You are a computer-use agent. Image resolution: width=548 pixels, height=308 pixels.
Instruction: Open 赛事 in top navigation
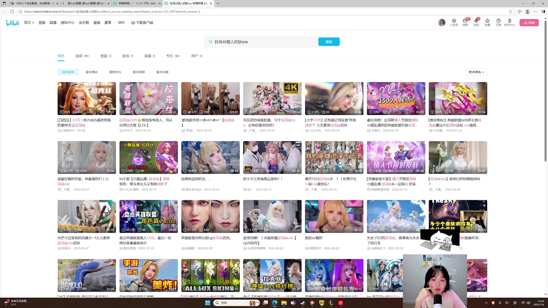[108, 23]
